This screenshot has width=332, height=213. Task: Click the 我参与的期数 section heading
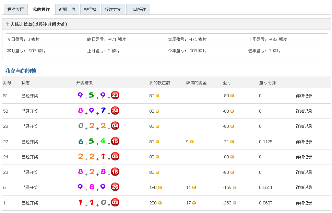click(21, 71)
